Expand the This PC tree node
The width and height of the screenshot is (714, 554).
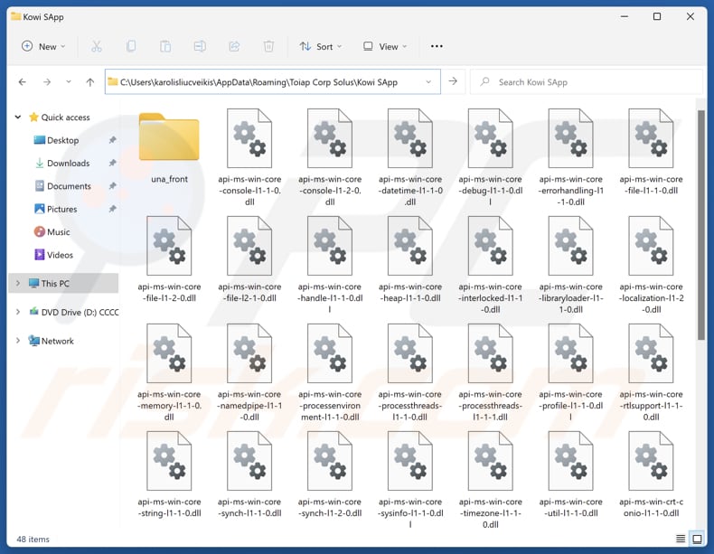17,284
